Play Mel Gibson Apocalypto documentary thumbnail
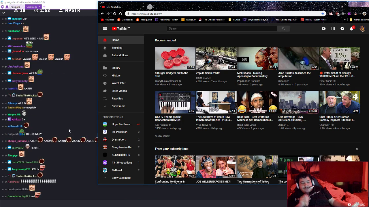Image resolution: width=369 pixels, height=207 pixels. point(257,58)
